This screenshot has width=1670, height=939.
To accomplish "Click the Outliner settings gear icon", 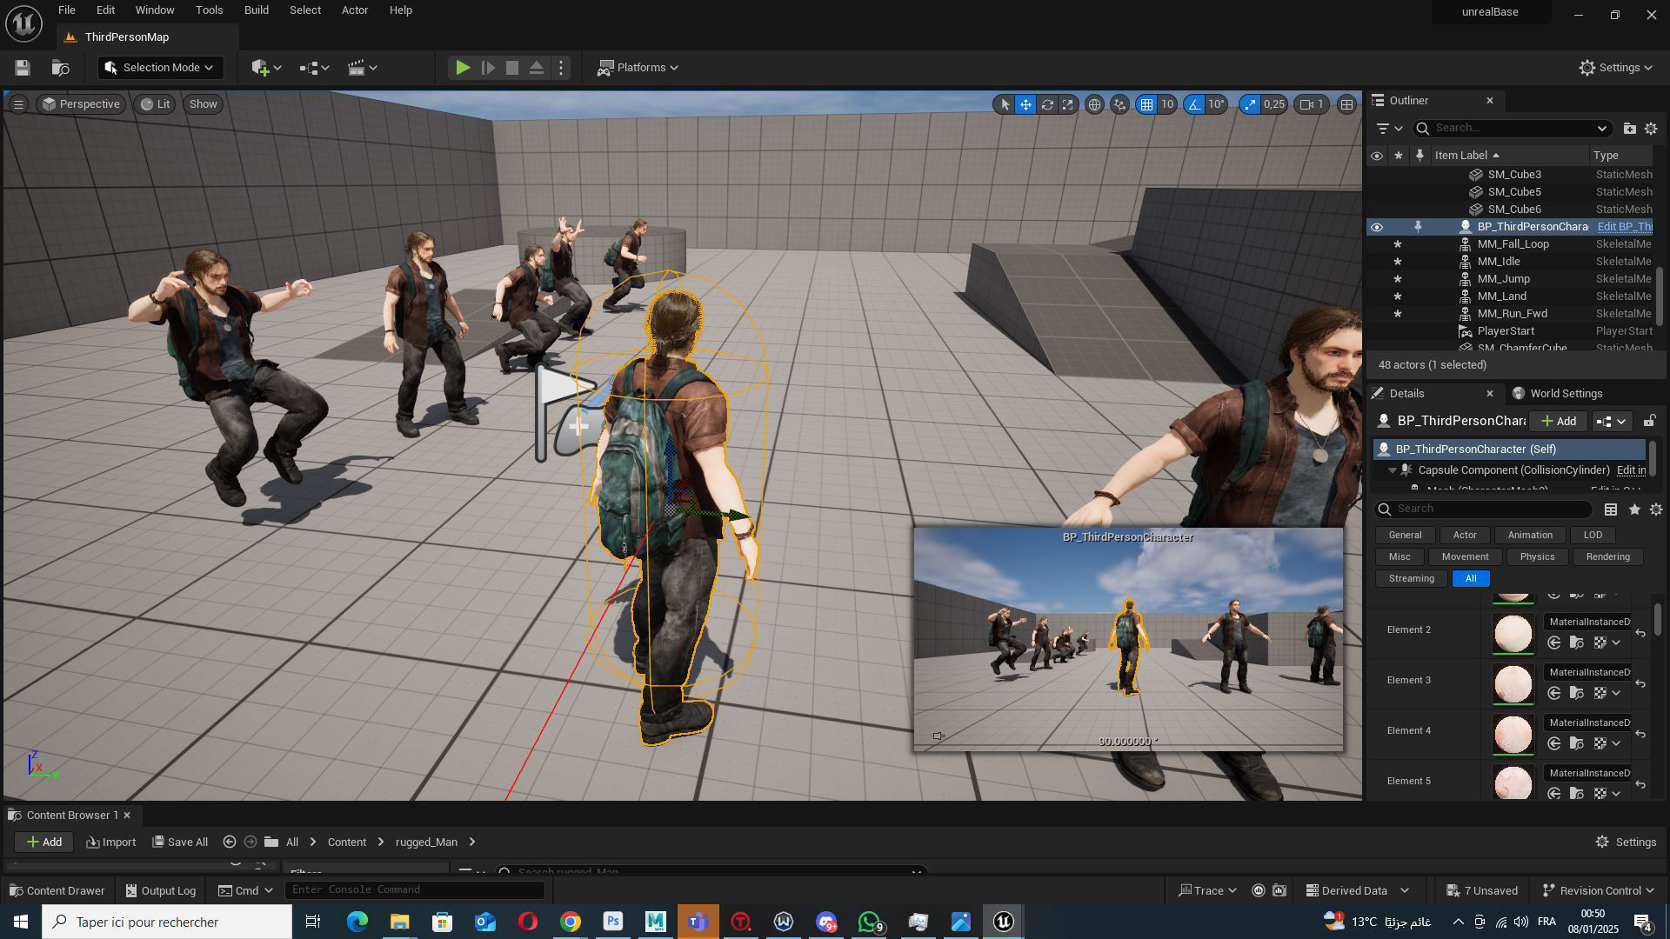I will [1651, 129].
